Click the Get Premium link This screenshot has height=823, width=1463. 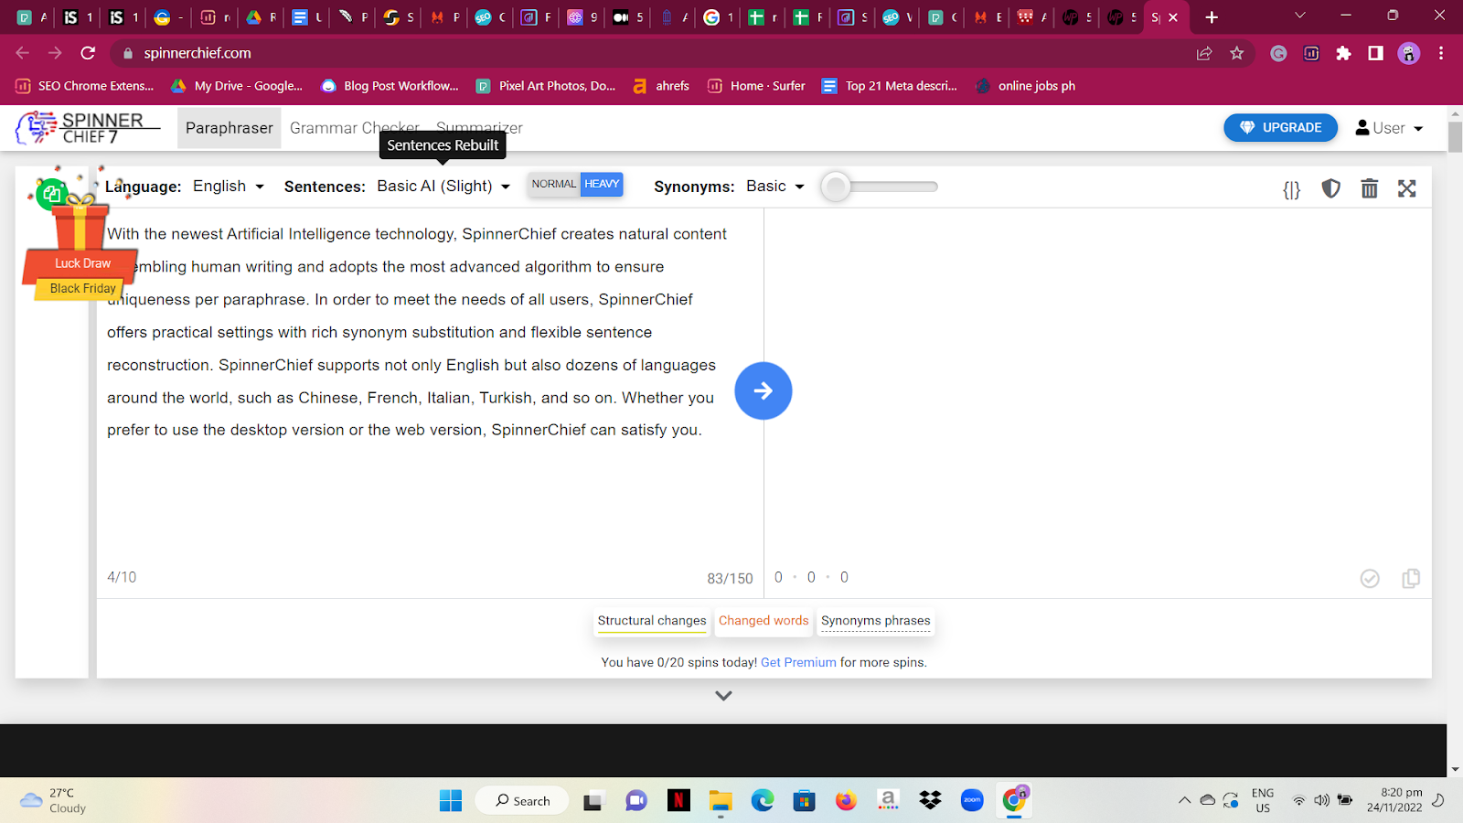pos(798,663)
